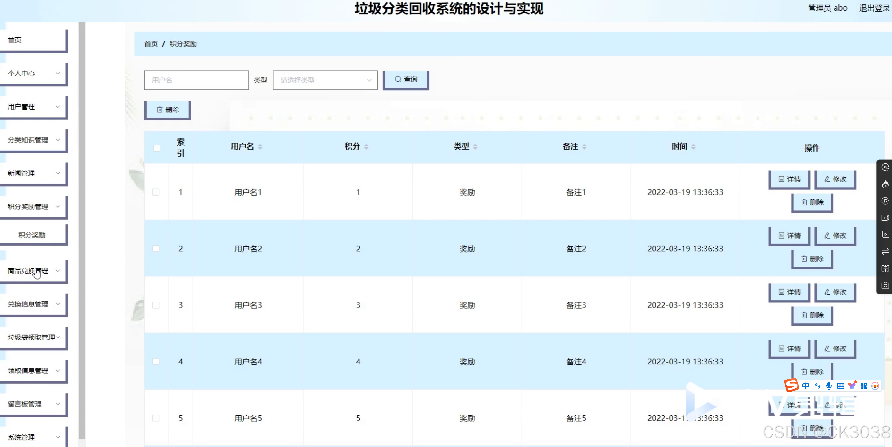Open the 请选择类型 dropdown
This screenshot has width=892, height=447.
coord(325,80)
